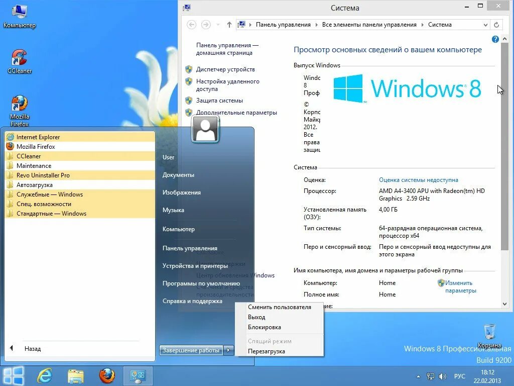Click the refresh icon beside the address bar
The width and height of the screenshot is (514, 386).
coord(496,24)
